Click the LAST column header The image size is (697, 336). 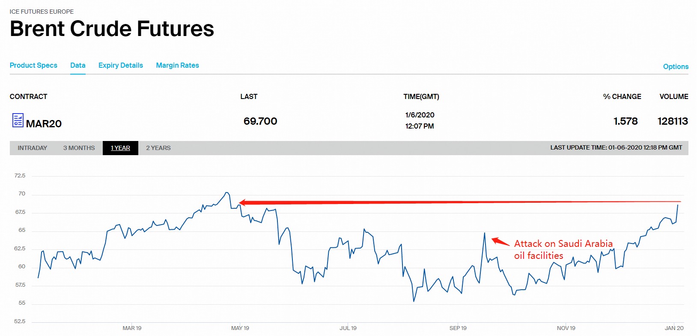[249, 96]
